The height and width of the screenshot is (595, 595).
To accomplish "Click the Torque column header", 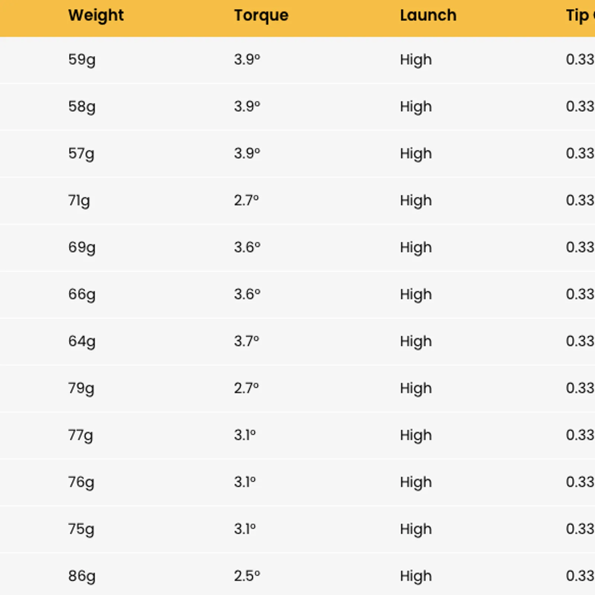I will pyautogui.click(x=261, y=16).
